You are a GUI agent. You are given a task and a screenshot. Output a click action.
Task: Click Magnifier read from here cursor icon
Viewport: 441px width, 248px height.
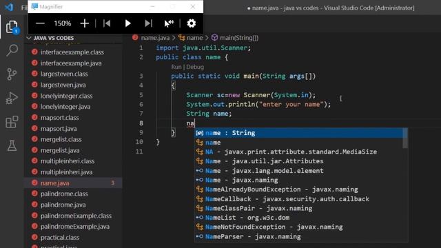pyautogui.click(x=169, y=23)
